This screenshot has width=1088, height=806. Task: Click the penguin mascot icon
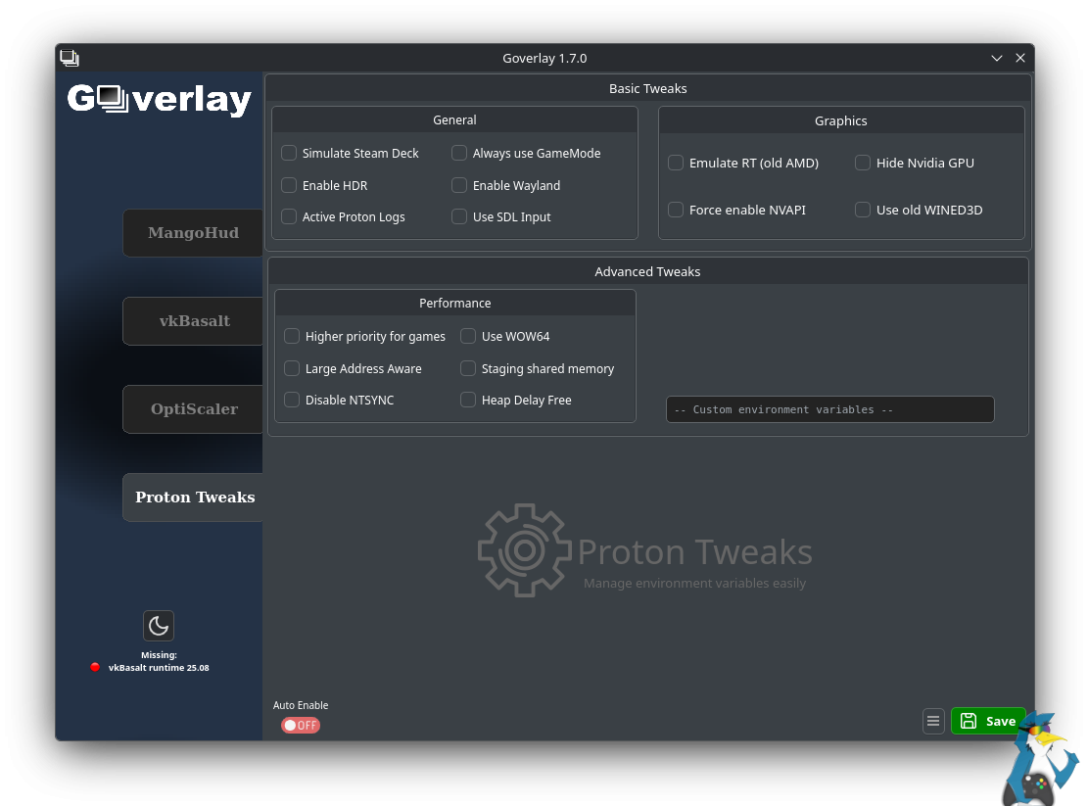(x=1040, y=759)
